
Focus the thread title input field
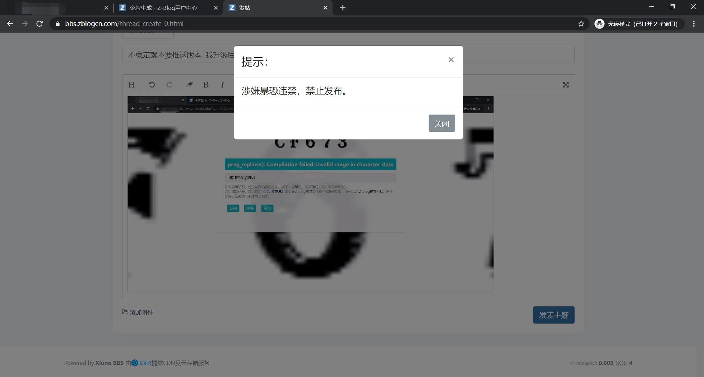(348, 55)
